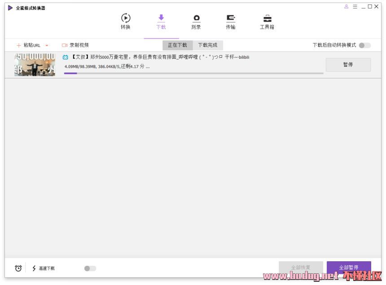The width and height of the screenshot is (386, 285).
Task: Toggle the 高速下载 switch
Action: [x=90, y=268]
